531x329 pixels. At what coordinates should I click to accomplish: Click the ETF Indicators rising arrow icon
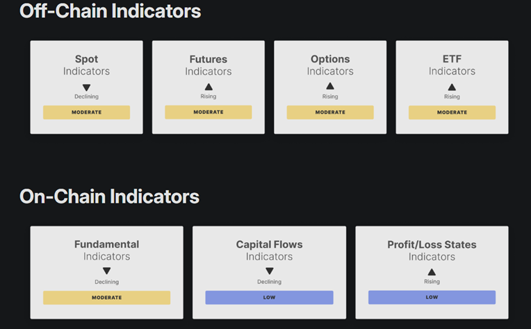pos(452,87)
